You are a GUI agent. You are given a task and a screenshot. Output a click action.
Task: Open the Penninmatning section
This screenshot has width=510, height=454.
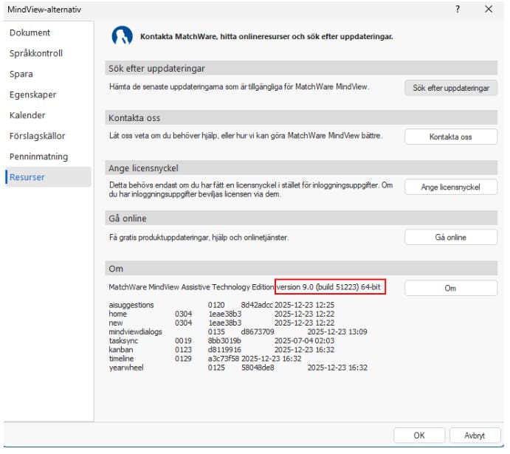38,157
